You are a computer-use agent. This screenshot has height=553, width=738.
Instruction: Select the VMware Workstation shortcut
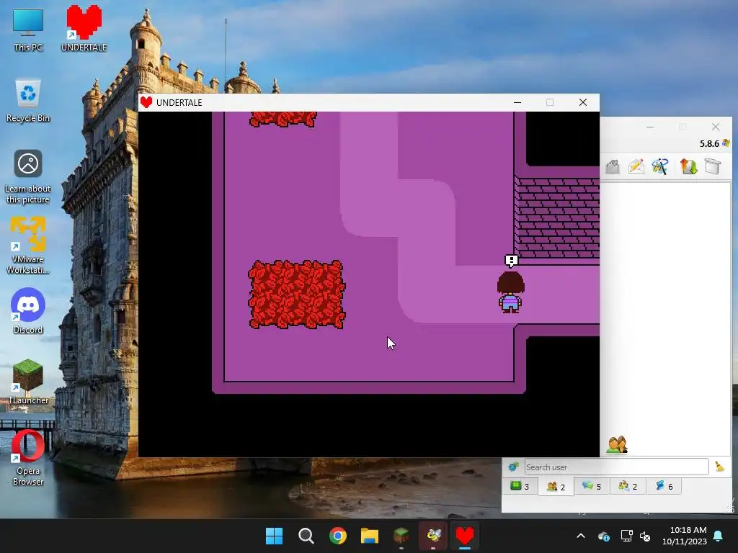click(28, 245)
